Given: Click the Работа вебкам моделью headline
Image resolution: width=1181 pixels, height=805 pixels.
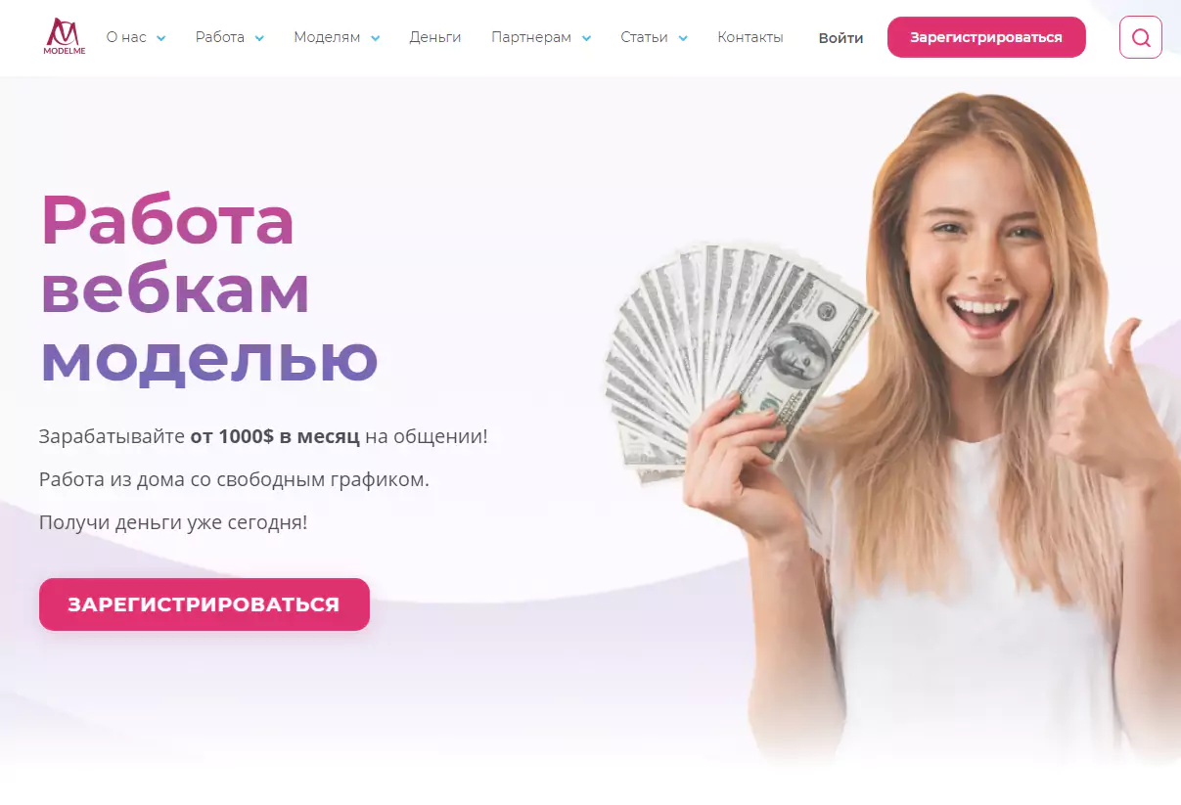Looking at the screenshot, I should click(x=209, y=289).
